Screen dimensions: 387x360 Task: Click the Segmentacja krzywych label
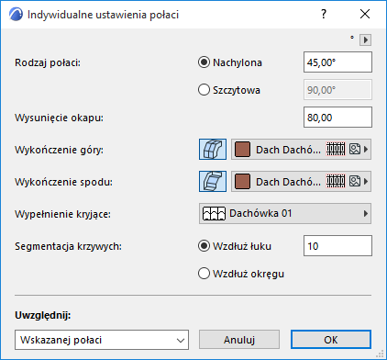click(68, 246)
